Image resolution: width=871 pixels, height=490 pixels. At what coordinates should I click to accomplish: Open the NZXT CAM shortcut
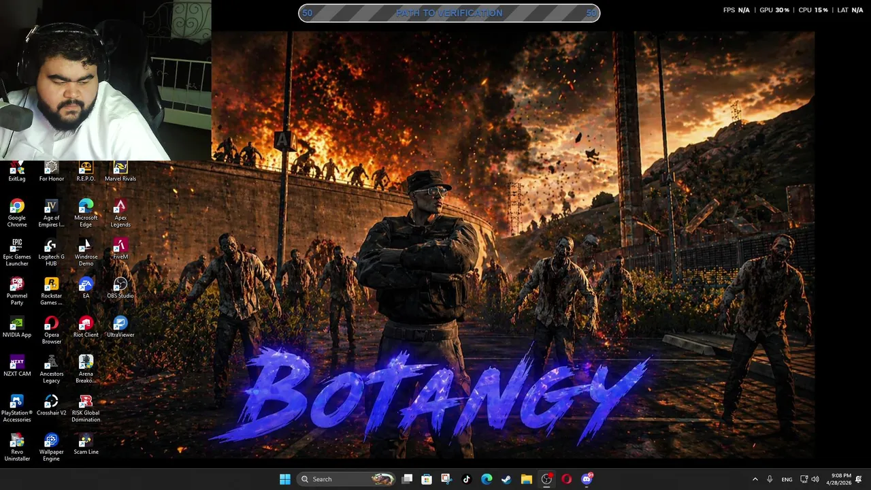pos(17,365)
